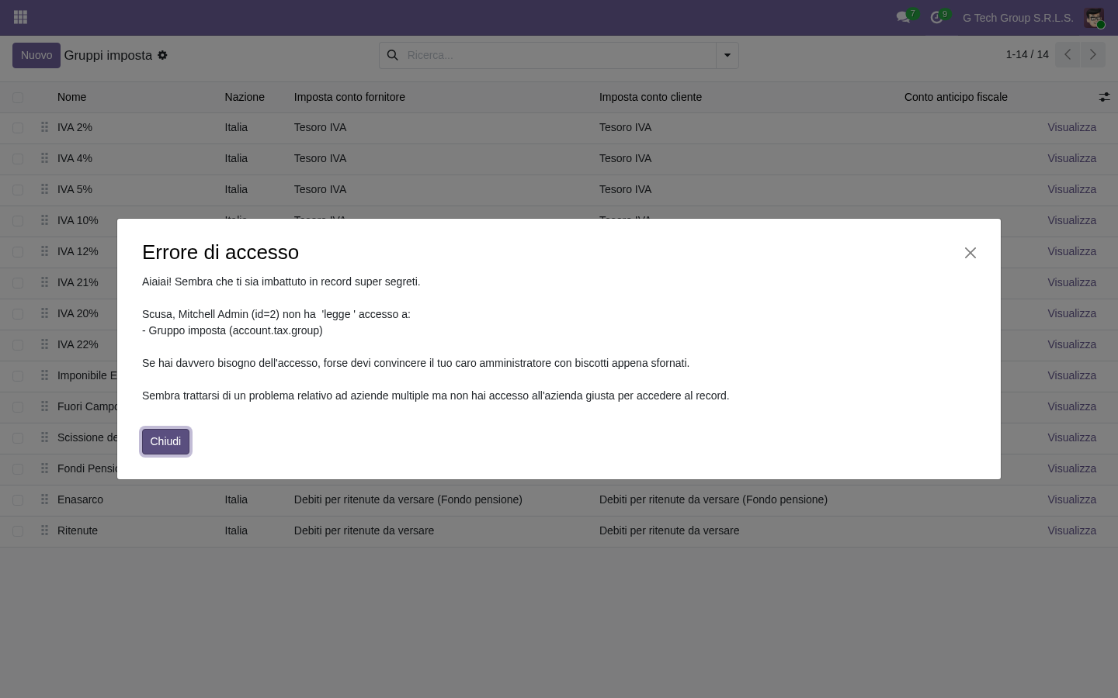Grab drag handle of IVA 22% row
Viewport: 1118px width, 698px height.
click(x=44, y=344)
